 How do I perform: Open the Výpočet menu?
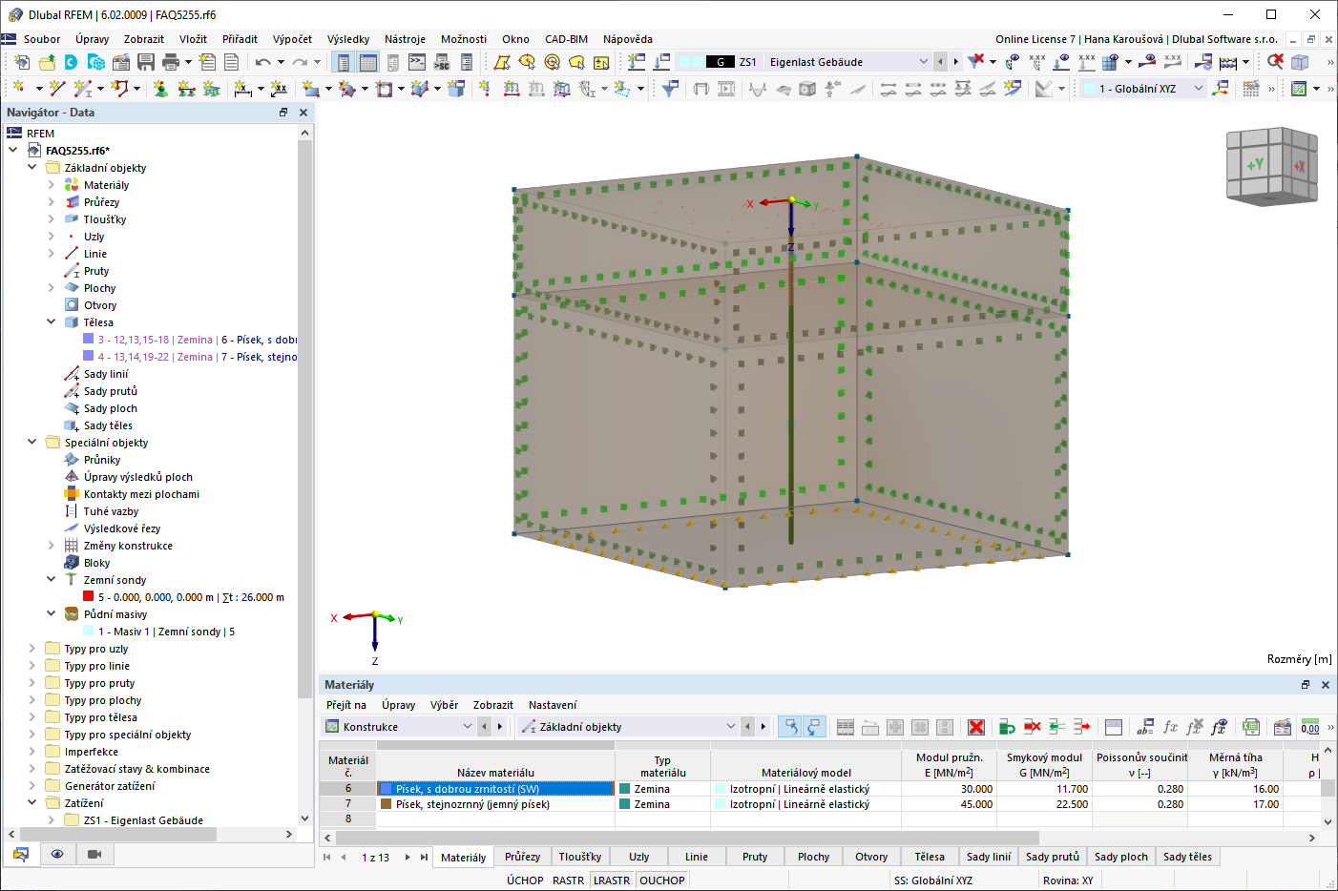pos(292,39)
